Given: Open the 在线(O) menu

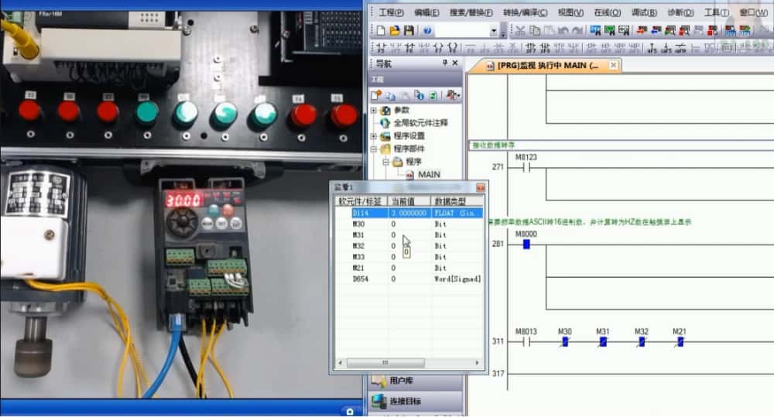Looking at the screenshot, I should coord(607,12).
